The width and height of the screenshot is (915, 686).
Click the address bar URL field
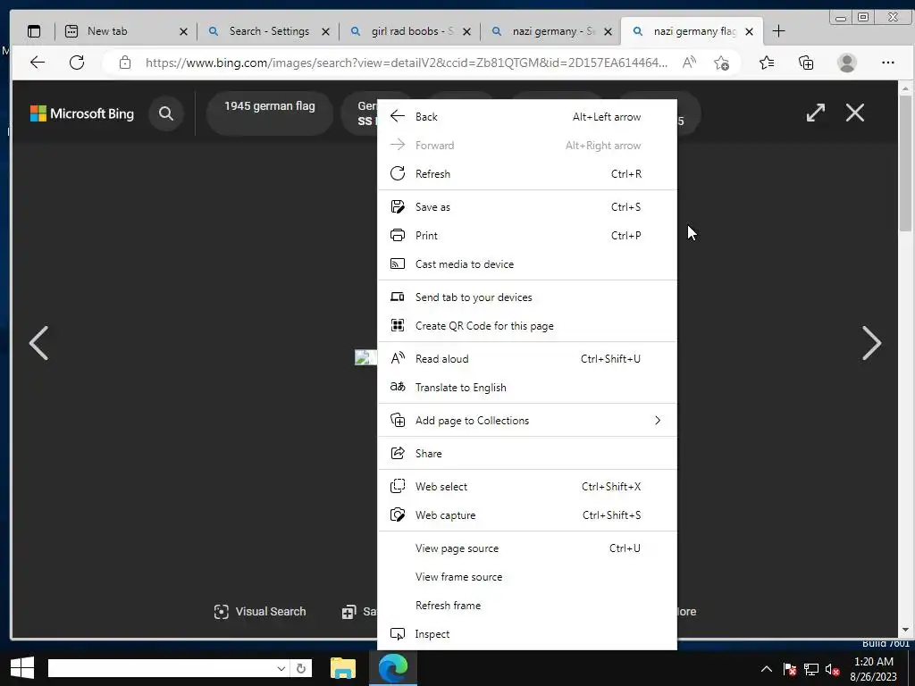407,63
